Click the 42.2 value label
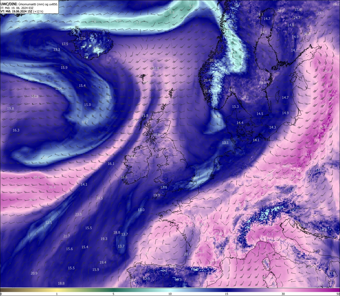340x296 pixels. 270,234
